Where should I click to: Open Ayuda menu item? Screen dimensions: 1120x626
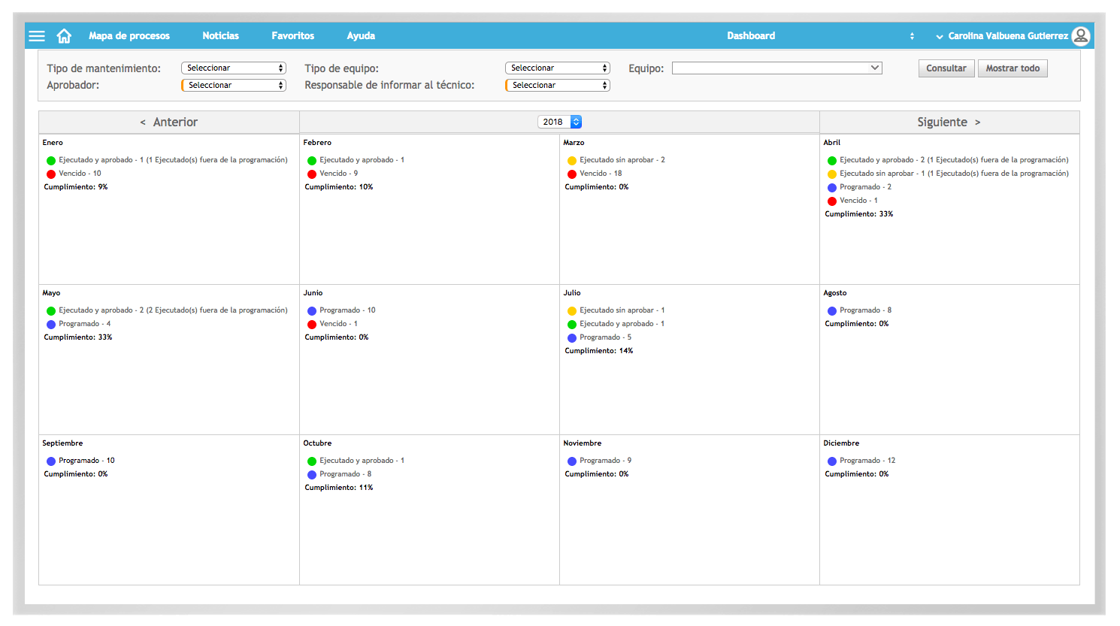click(x=361, y=35)
